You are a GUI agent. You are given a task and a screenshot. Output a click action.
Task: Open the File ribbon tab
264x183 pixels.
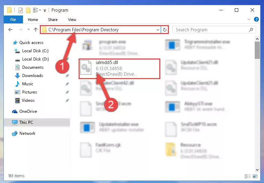[13, 20]
